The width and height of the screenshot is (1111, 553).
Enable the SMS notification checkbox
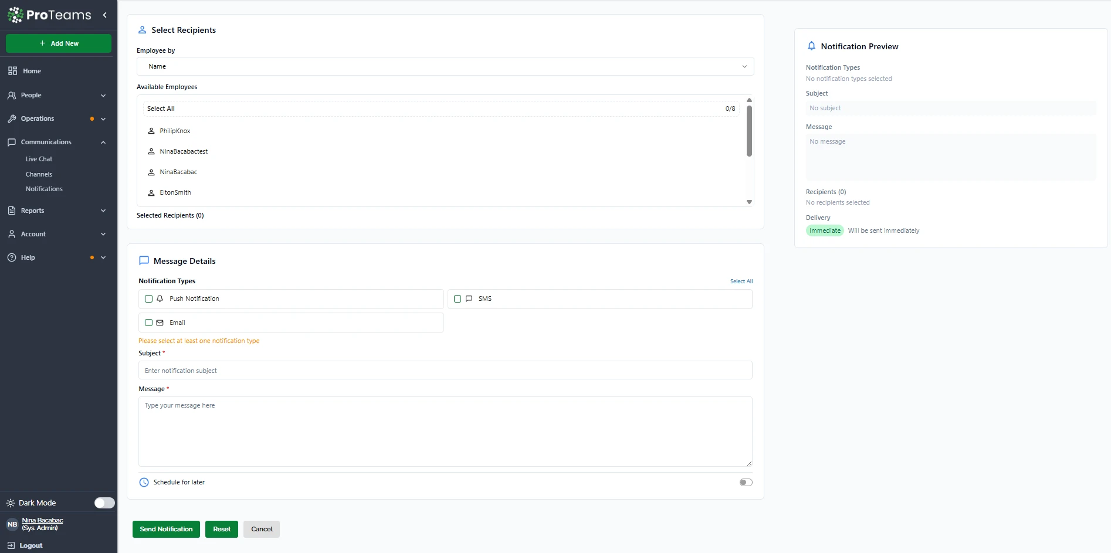click(x=458, y=299)
